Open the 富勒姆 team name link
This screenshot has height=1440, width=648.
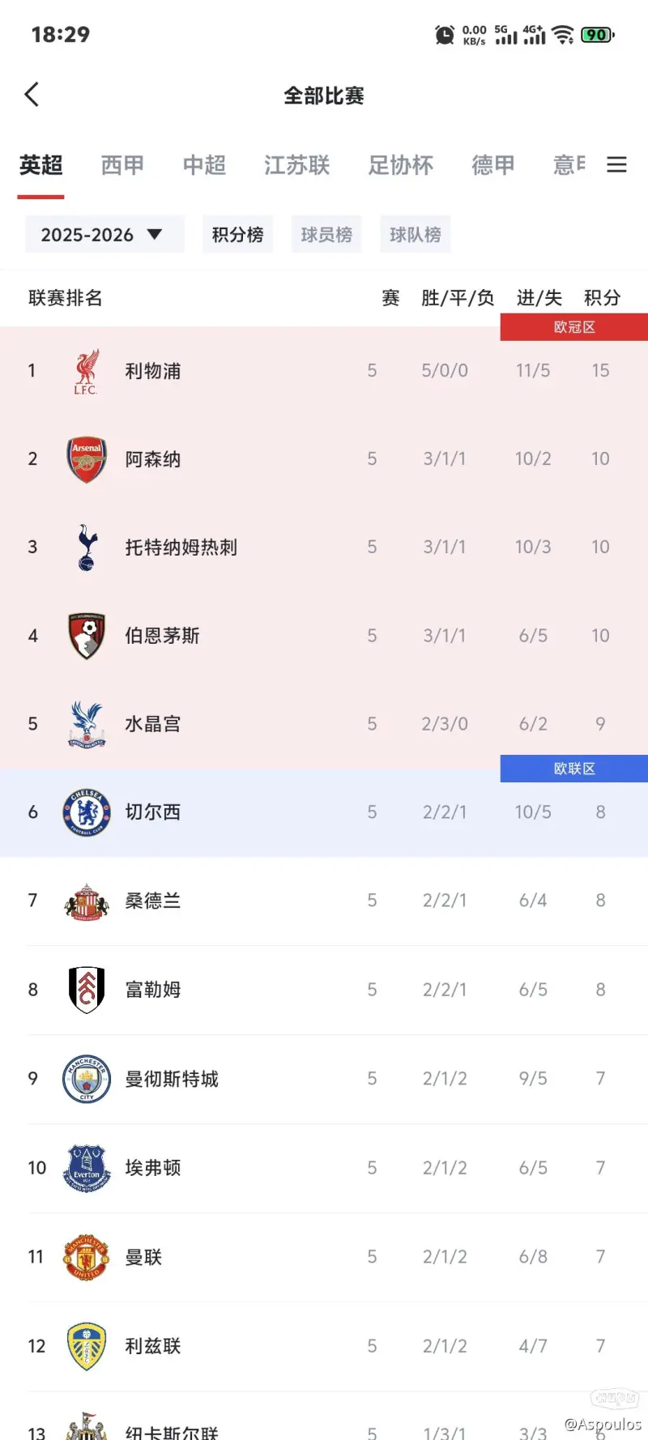pos(153,990)
